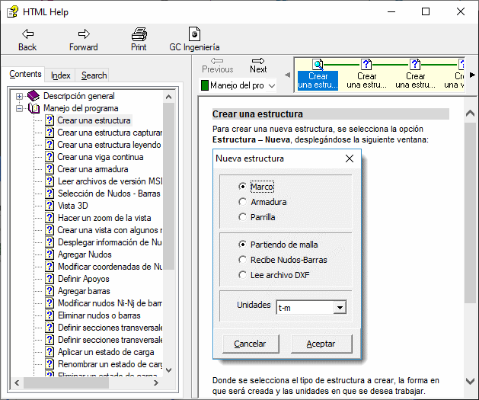479x400 pixels.
Task: Click the topic icon beside Crear una viga continua
Action: click(x=49, y=157)
